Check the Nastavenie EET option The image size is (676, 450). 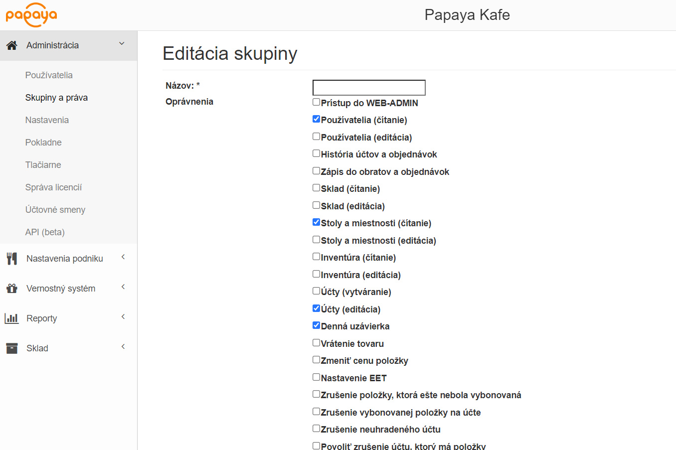pos(316,377)
